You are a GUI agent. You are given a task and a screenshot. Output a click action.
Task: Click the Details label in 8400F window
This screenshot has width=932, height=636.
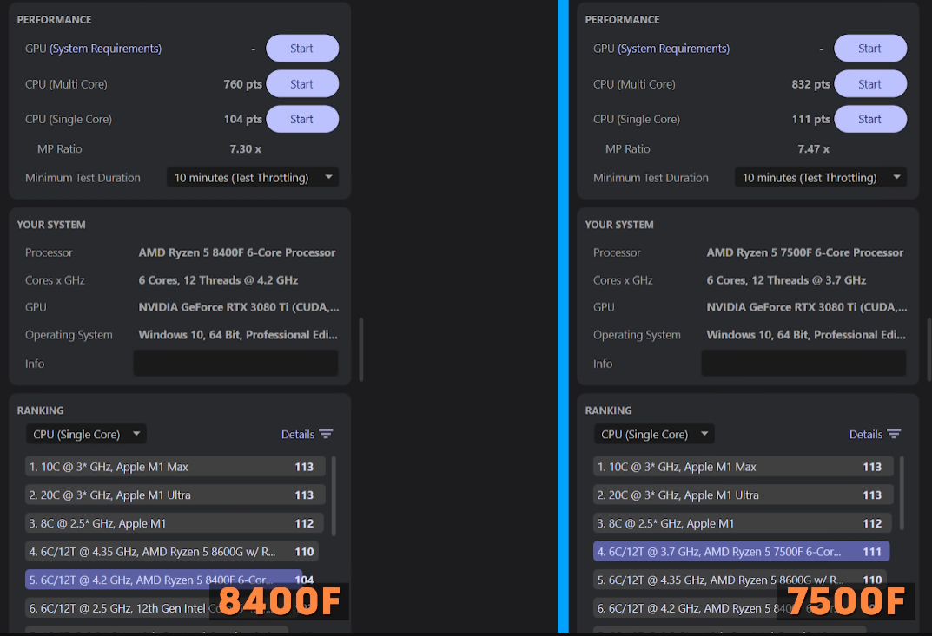[298, 434]
